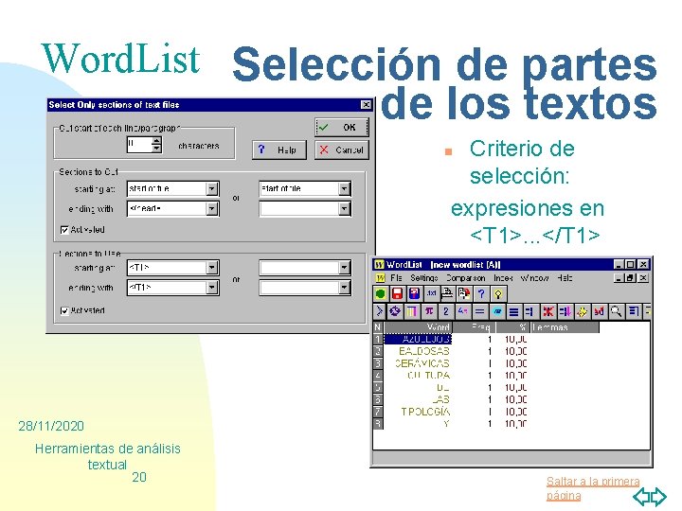Open the alternative 'start of file' dropdown after 'or'

344,188
